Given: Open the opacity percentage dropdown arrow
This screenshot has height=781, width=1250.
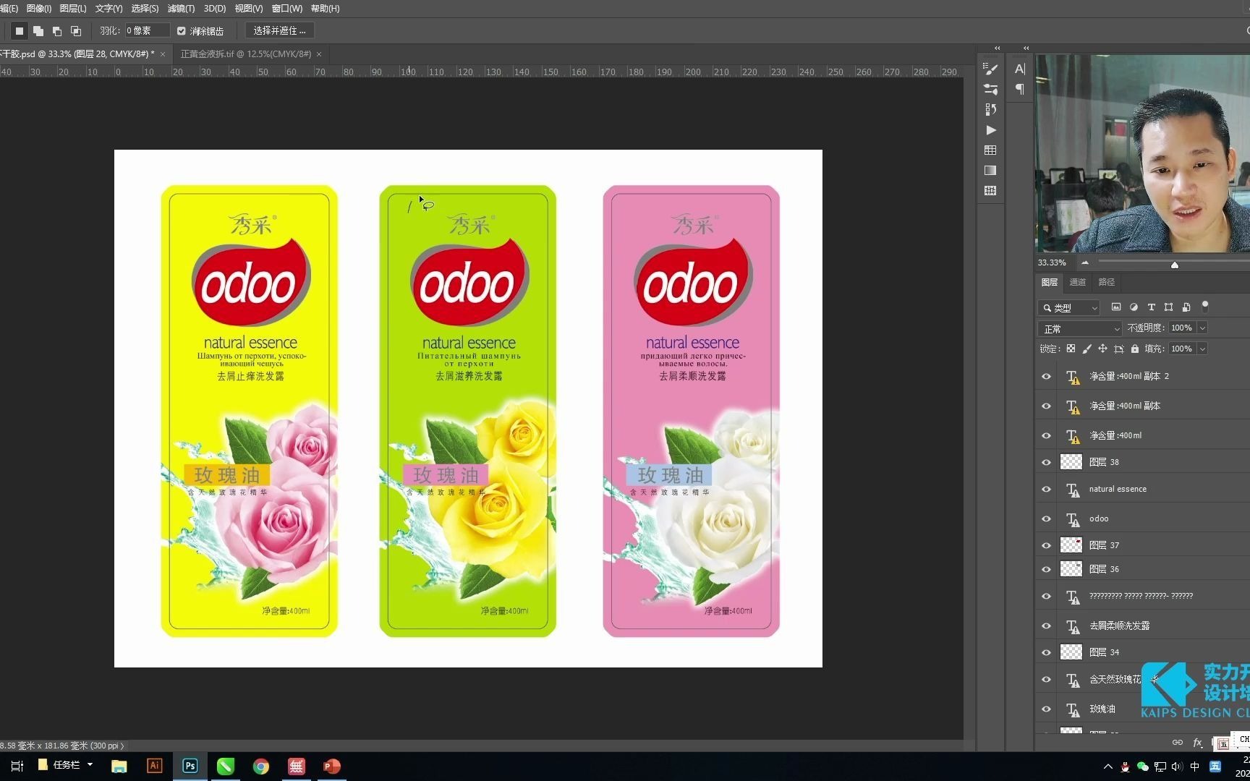Looking at the screenshot, I should pos(1202,328).
